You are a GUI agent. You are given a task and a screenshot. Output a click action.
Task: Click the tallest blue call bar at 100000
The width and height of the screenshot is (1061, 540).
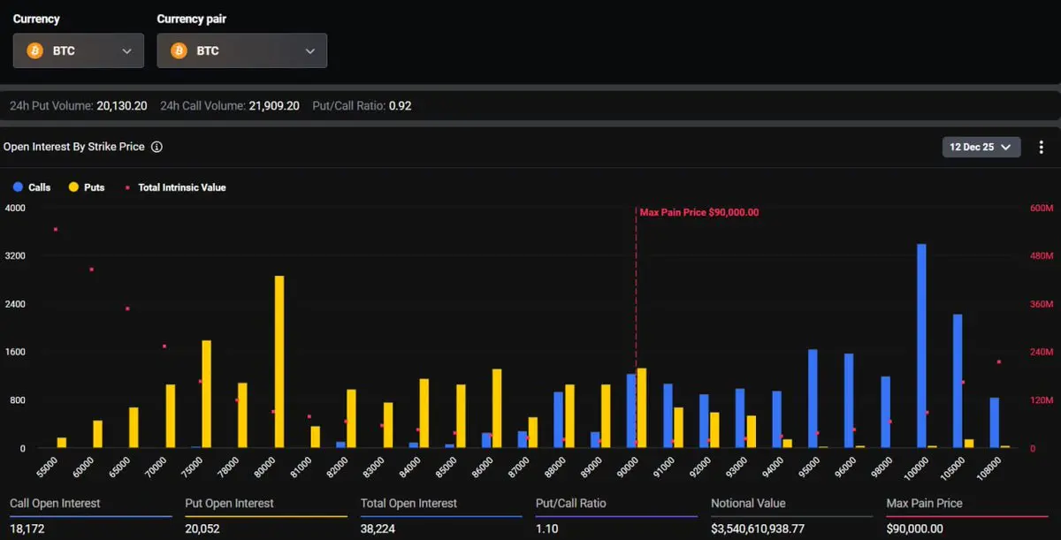(921, 346)
